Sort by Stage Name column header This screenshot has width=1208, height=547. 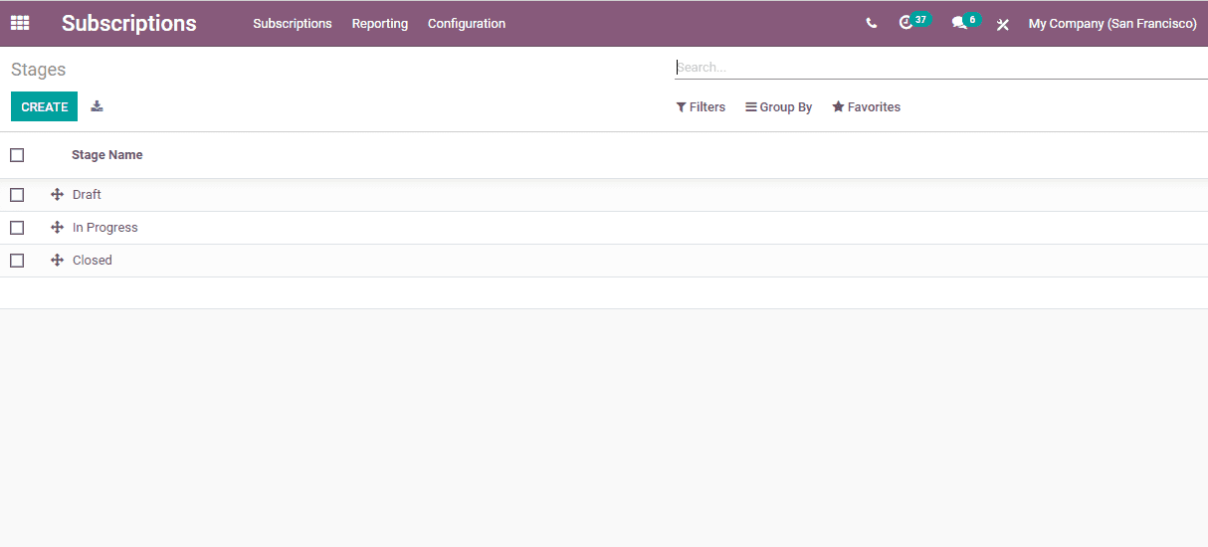107,155
